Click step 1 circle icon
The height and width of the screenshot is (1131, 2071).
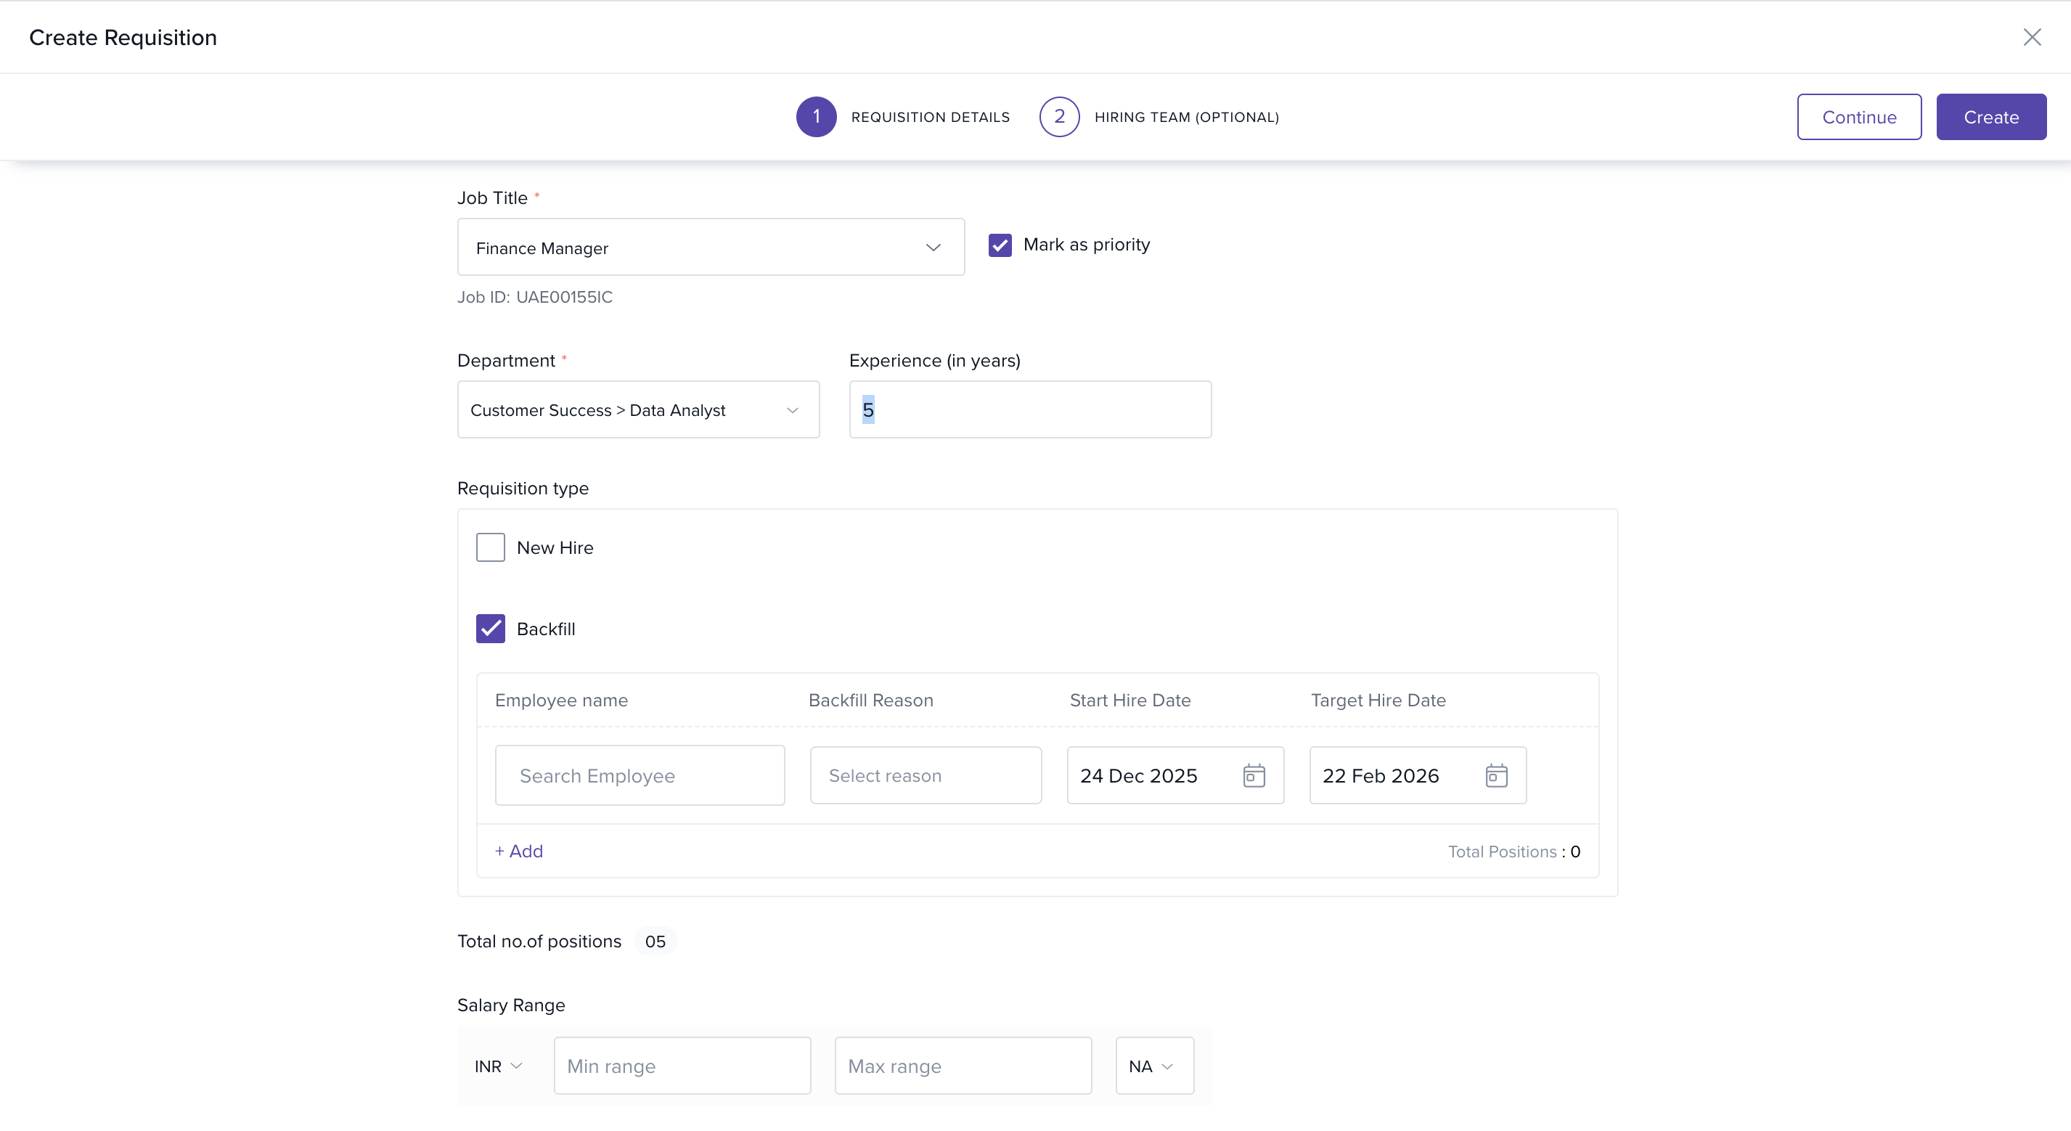[815, 117]
